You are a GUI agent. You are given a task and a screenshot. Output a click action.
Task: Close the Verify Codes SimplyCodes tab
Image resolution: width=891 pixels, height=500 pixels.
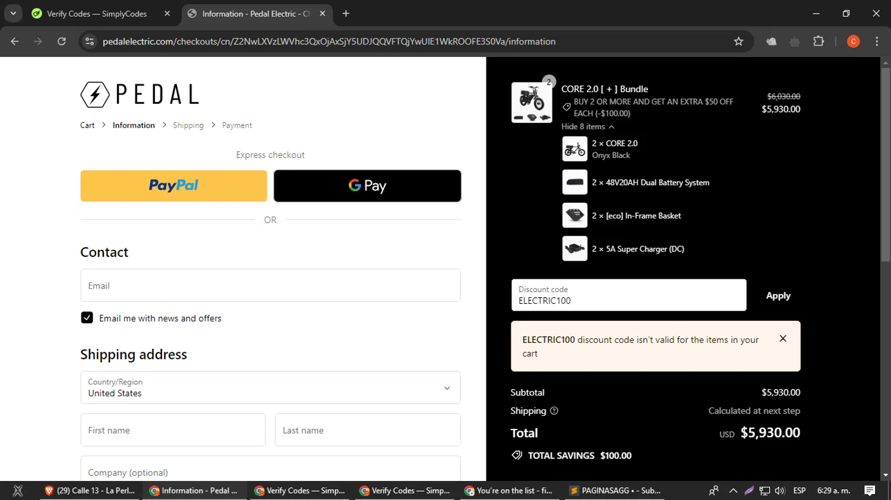click(x=167, y=14)
